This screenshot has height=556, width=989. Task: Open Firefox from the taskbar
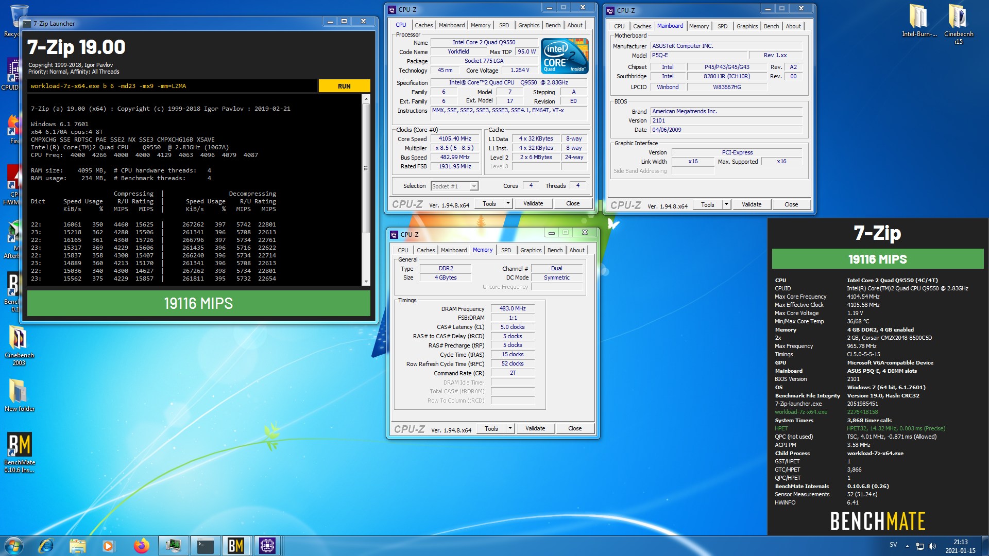click(141, 546)
